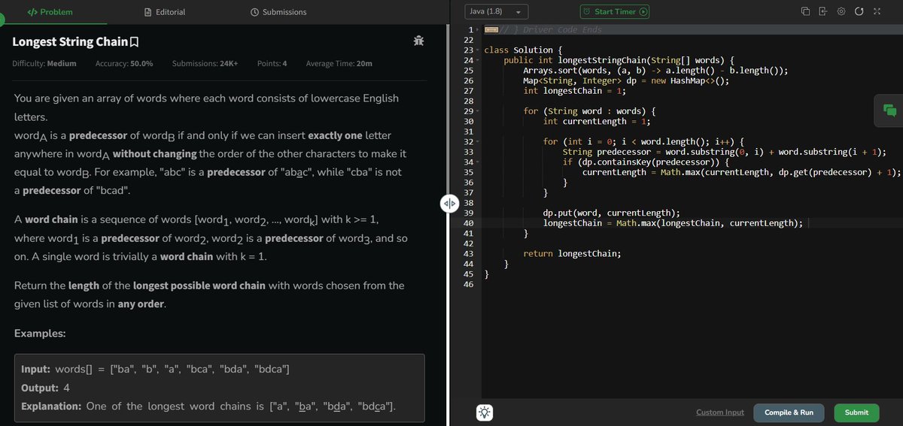Report a bug with the bug icon

point(418,41)
